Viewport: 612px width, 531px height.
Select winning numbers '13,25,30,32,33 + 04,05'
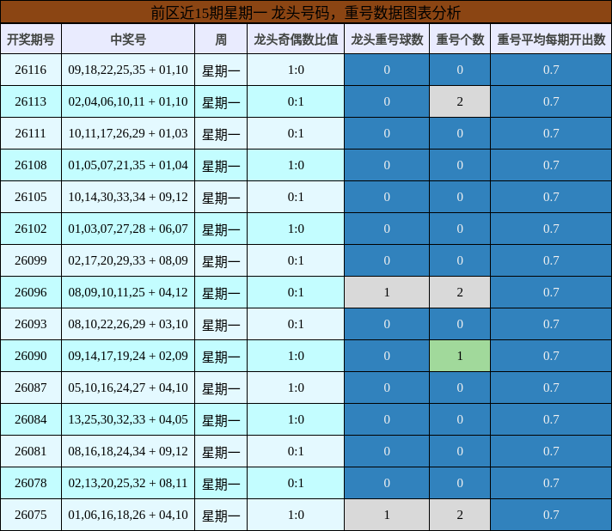click(x=128, y=419)
